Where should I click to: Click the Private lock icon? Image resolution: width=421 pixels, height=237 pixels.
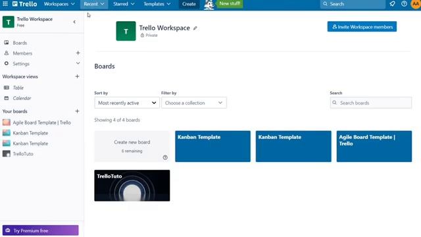click(x=142, y=35)
